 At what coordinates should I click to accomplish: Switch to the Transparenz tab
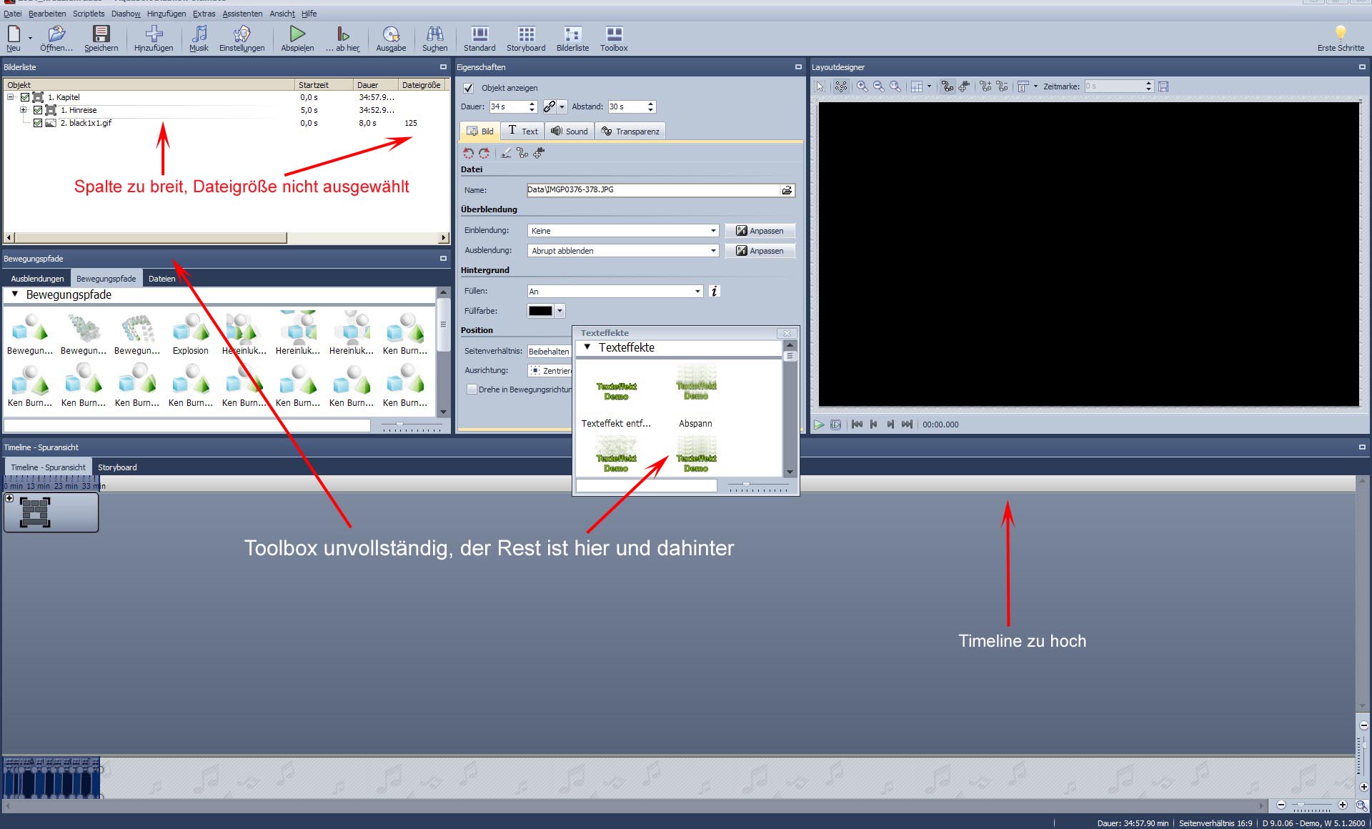[x=630, y=131]
